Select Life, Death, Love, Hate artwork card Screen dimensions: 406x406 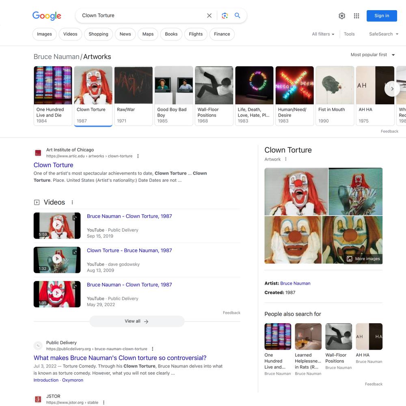[x=254, y=96]
